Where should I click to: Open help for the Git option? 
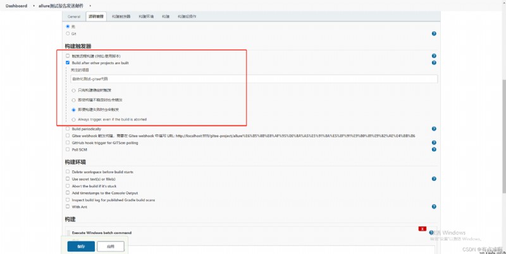coord(434,33)
